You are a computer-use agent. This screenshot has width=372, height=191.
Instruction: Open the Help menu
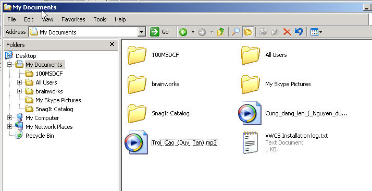pyautogui.click(x=120, y=19)
